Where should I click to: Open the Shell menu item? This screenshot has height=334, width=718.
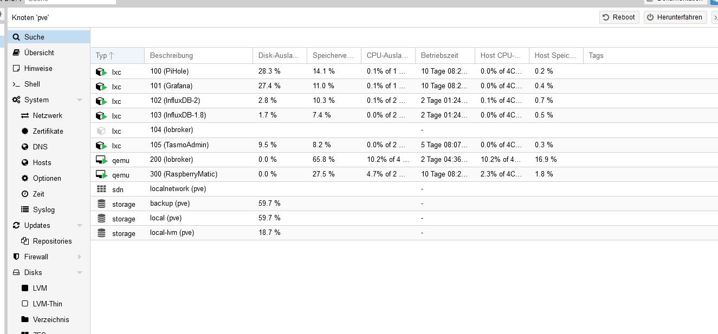[x=32, y=84]
